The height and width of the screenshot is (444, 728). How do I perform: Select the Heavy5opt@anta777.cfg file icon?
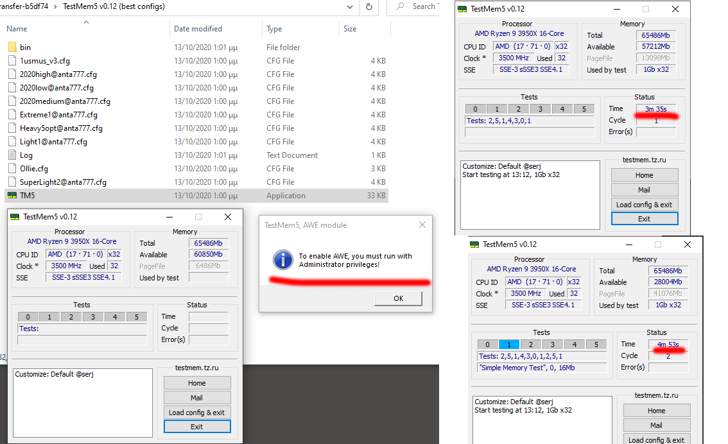pos(12,128)
